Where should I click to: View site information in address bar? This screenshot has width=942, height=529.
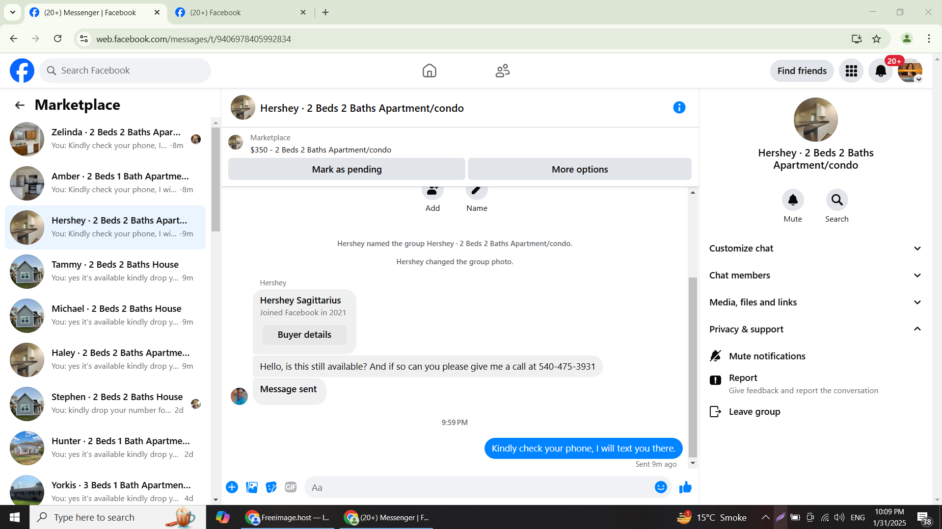[84, 39]
